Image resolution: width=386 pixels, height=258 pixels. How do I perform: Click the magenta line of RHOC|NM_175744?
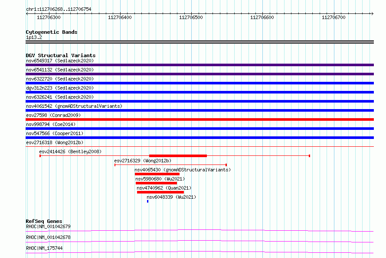click(200, 252)
